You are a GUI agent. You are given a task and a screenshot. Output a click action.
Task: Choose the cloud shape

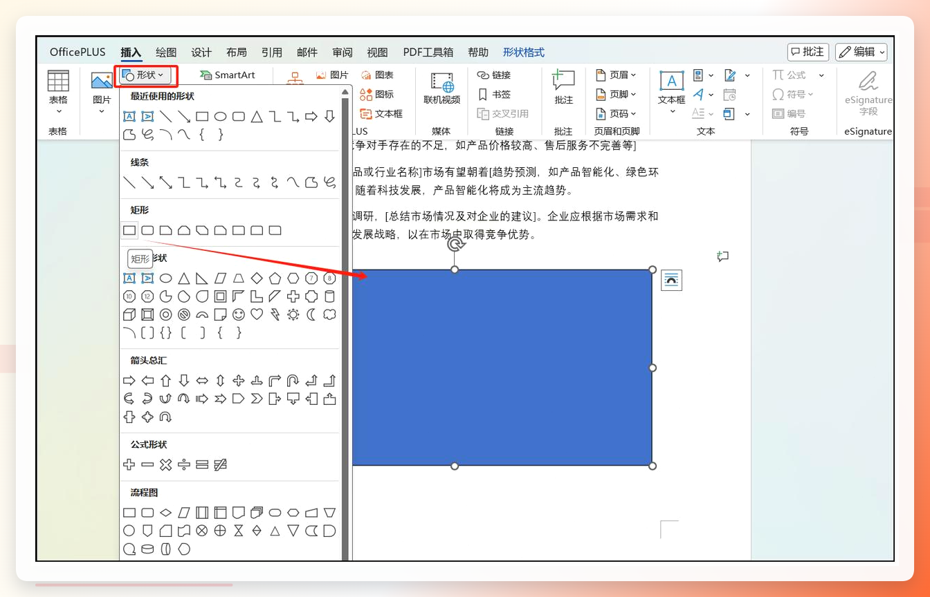(x=330, y=314)
